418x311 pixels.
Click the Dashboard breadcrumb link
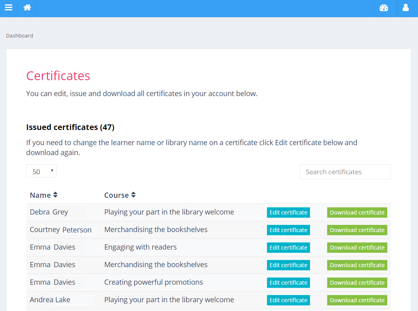click(x=20, y=36)
